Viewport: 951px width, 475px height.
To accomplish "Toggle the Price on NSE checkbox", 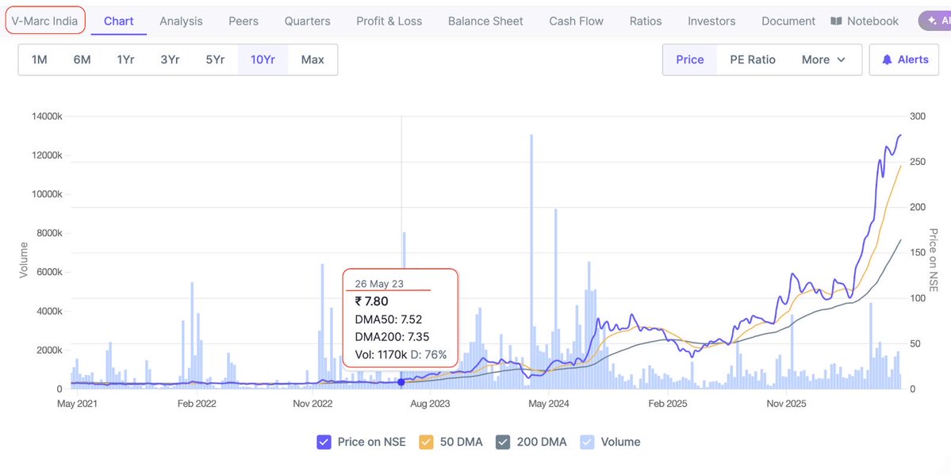I will (x=324, y=442).
